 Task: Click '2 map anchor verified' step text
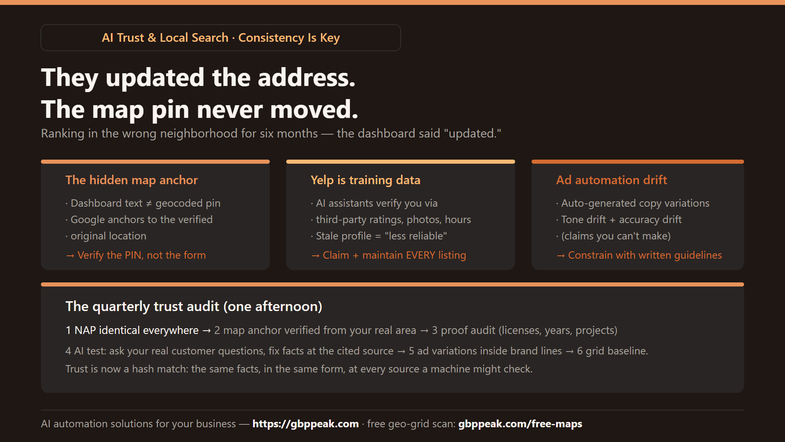(315, 330)
